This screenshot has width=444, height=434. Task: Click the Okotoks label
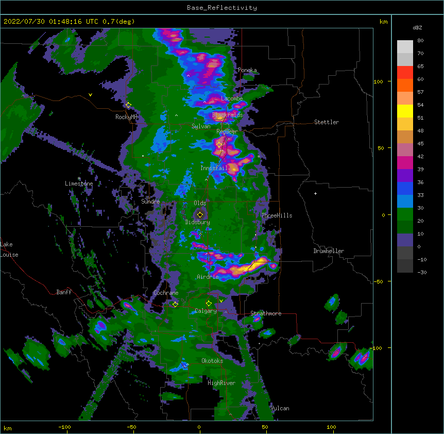[212, 361]
